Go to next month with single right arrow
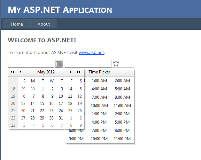Viewport: 201px width, 160px height. click(x=70, y=72)
